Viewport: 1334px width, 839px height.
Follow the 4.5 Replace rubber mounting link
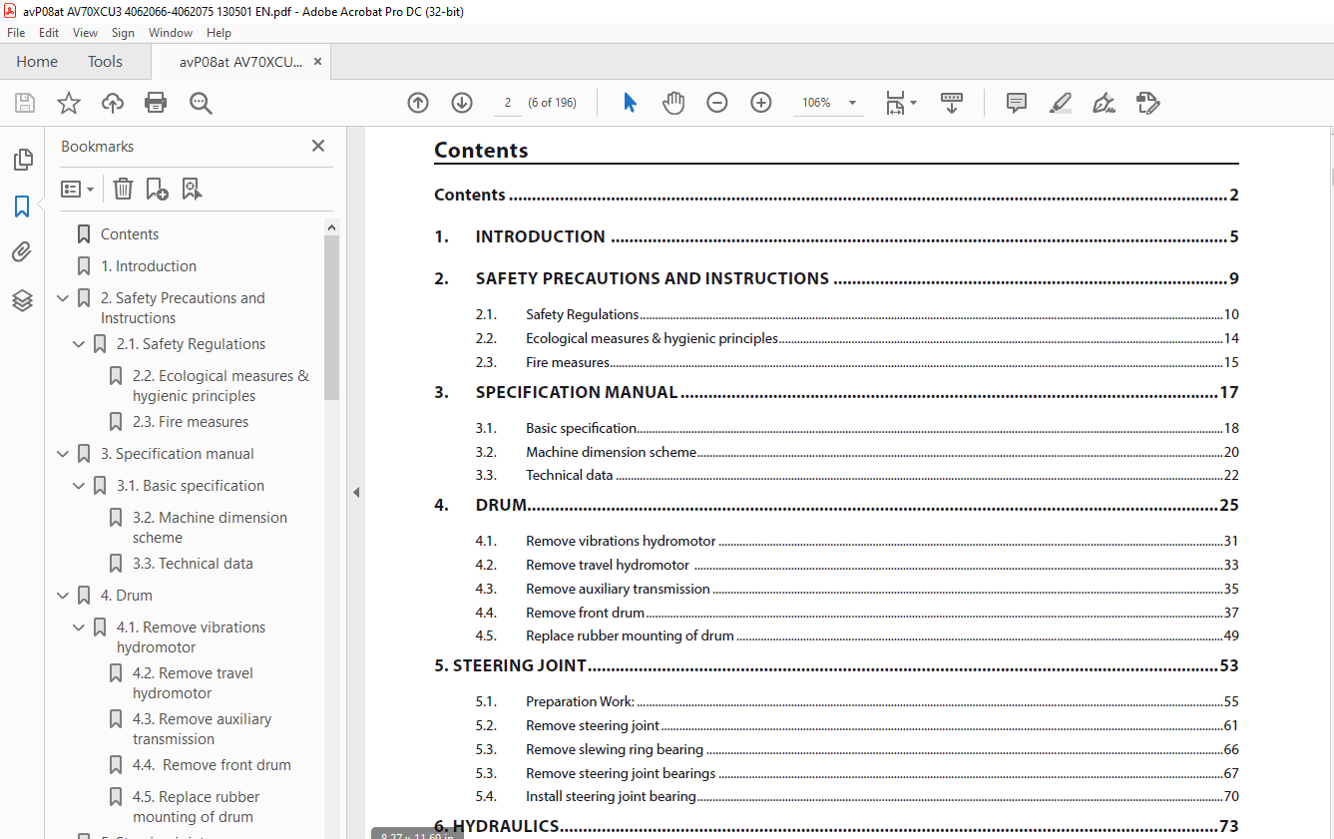[x=857, y=635]
